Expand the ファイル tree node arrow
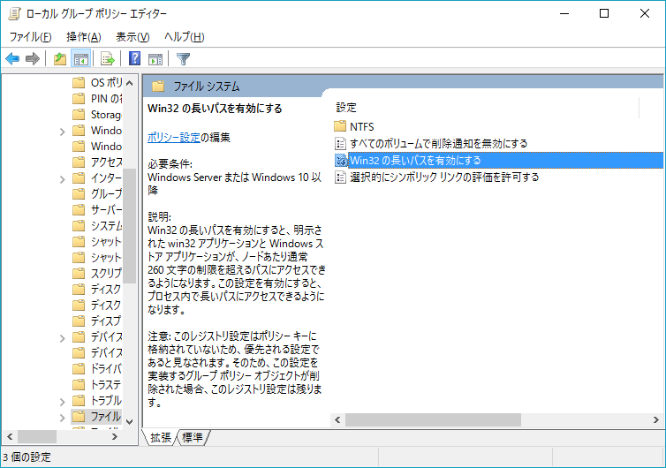The width and height of the screenshot is (666, 468). pyautogui.click(x=63, y=416)
